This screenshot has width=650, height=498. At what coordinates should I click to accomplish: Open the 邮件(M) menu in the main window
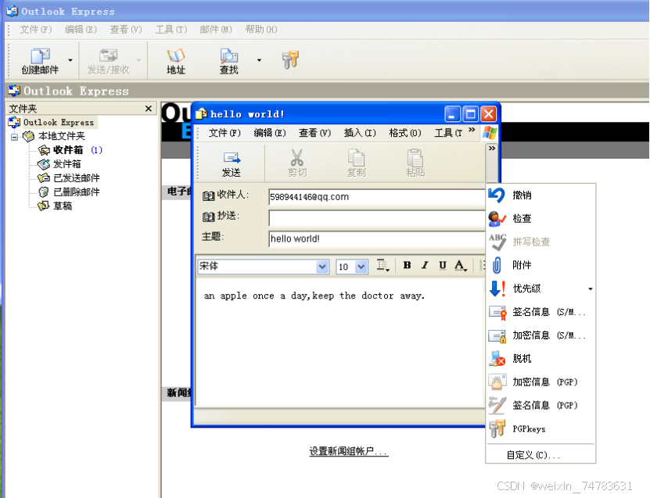pos(216,30)
